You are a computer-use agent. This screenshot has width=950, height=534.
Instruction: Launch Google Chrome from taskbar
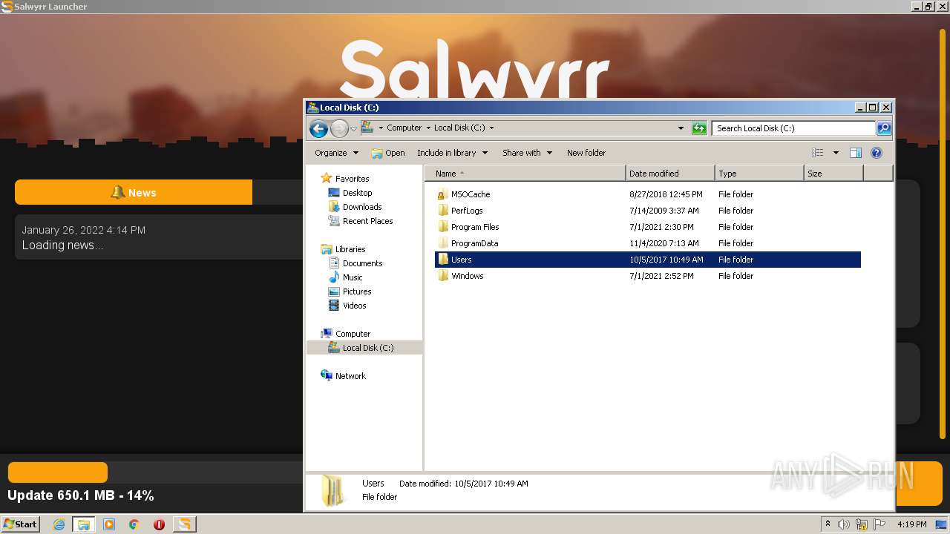click(134, 524)
